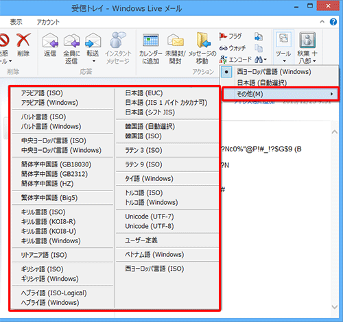This screenshot has height=322, width=343.
Task: Choose キリル言語 (ISO) encoding
Action: tap(43, 212)
